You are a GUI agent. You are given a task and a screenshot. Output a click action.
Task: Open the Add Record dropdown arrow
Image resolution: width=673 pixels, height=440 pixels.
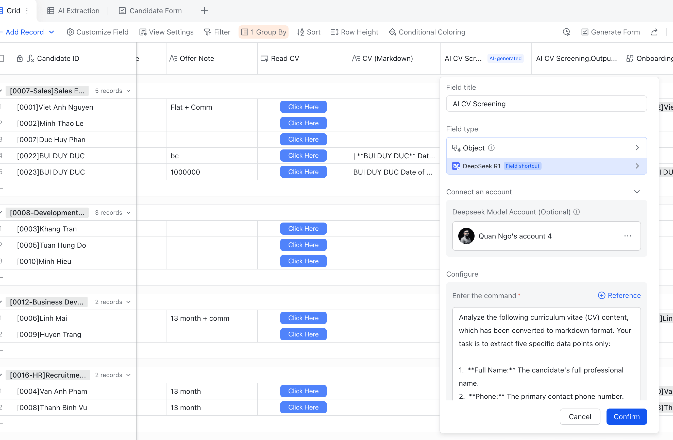point(52,32)
